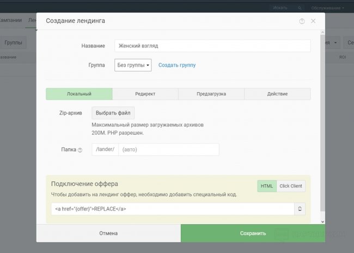
Task: Switch to the Действие tab
Action: 277,94
